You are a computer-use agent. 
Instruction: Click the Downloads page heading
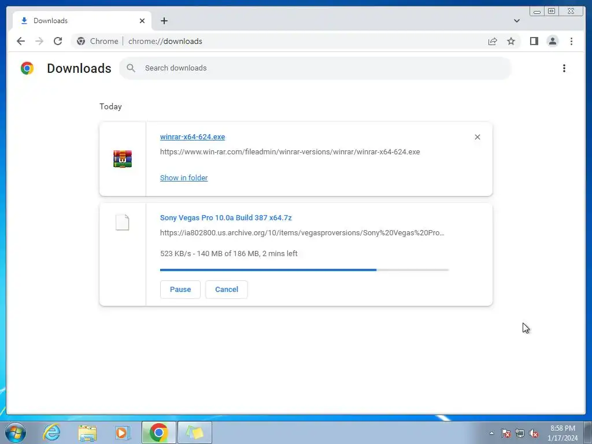79,68
